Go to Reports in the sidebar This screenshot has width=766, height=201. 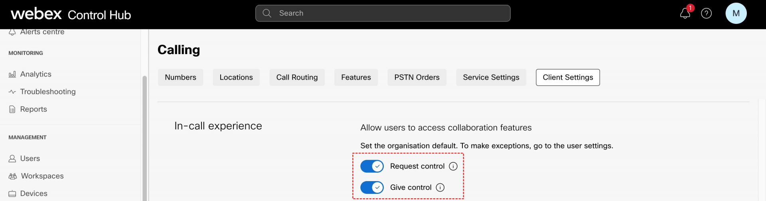pos(34,109)
